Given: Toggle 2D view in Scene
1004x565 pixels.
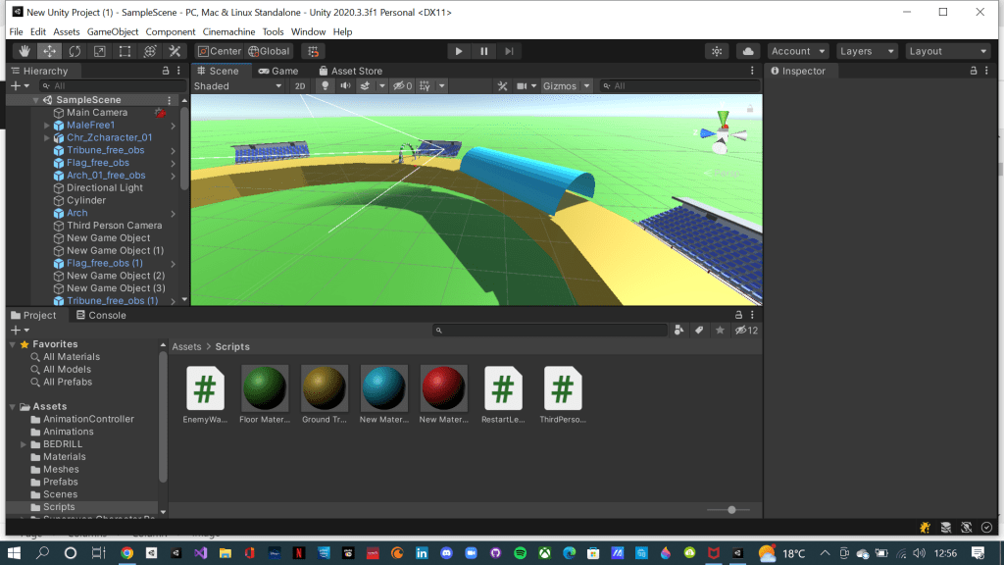Looking at the screenshot, I should 301,86.
